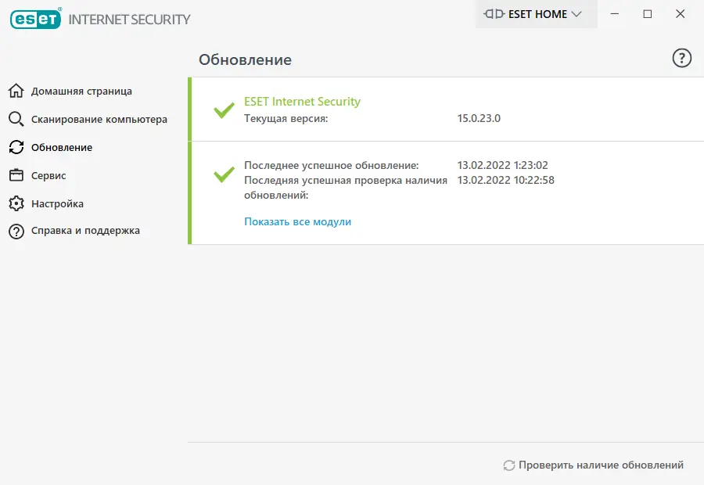Click the magnifier icon for Сканирование компьютера

(x=16, y=119)
